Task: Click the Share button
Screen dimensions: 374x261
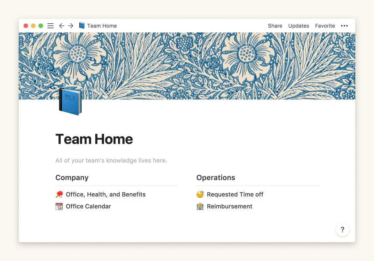Action: (275, 26)
